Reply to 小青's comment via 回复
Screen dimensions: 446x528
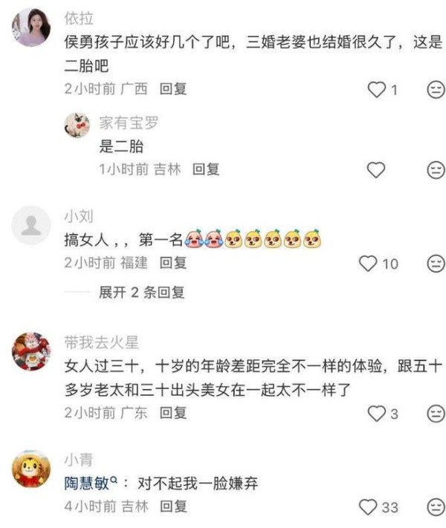tap(173, 506)
